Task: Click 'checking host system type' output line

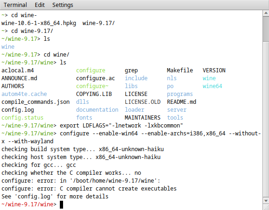Action: (x=81, y=157)
